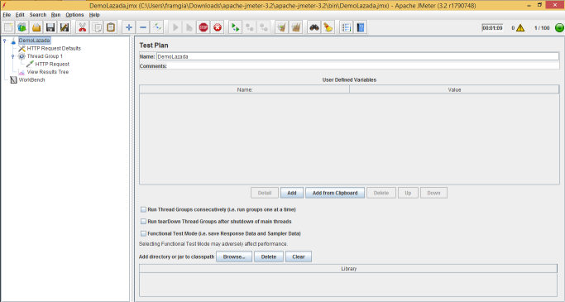Click the variables Delete button next to Up
Screen dimensions: 565x302
(x=381, y=193)
